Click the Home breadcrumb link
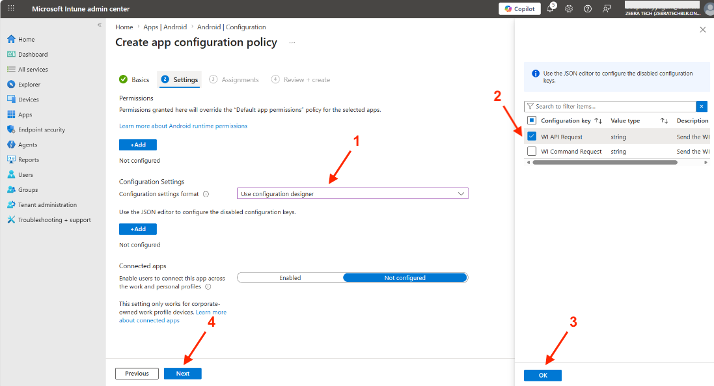This screenshot has width=714, height=386. 124,27
